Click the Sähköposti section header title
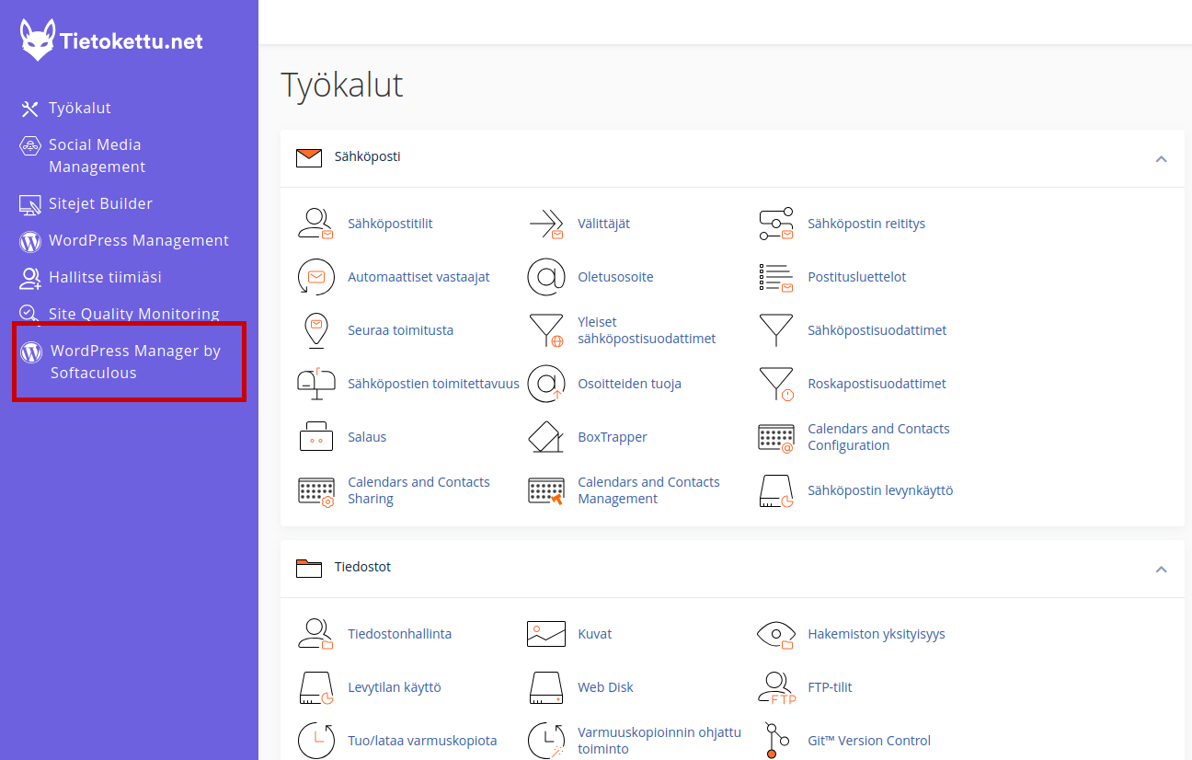The width and height of the screenshot is (1192, 760). pyautogui.click(x=367, y=156)
